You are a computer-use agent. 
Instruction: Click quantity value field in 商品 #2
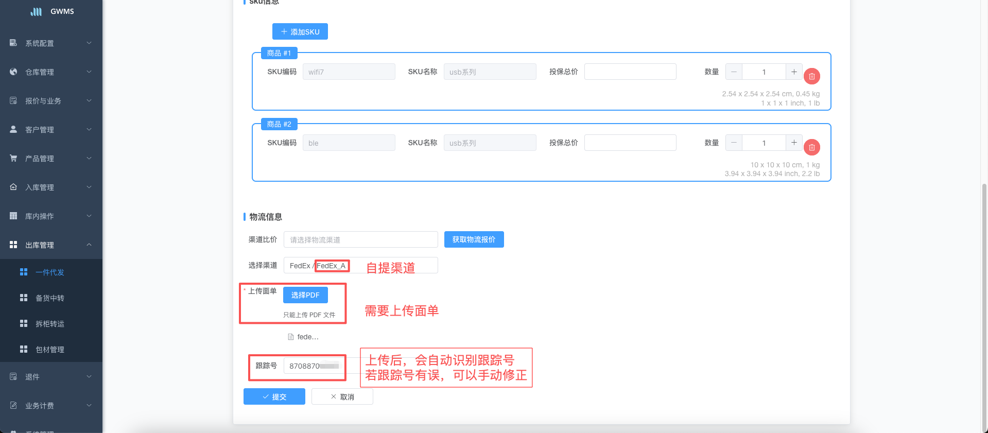tap(764, 143)
